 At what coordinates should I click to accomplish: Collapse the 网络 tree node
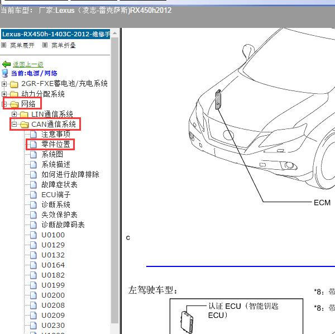coord(4,104)
